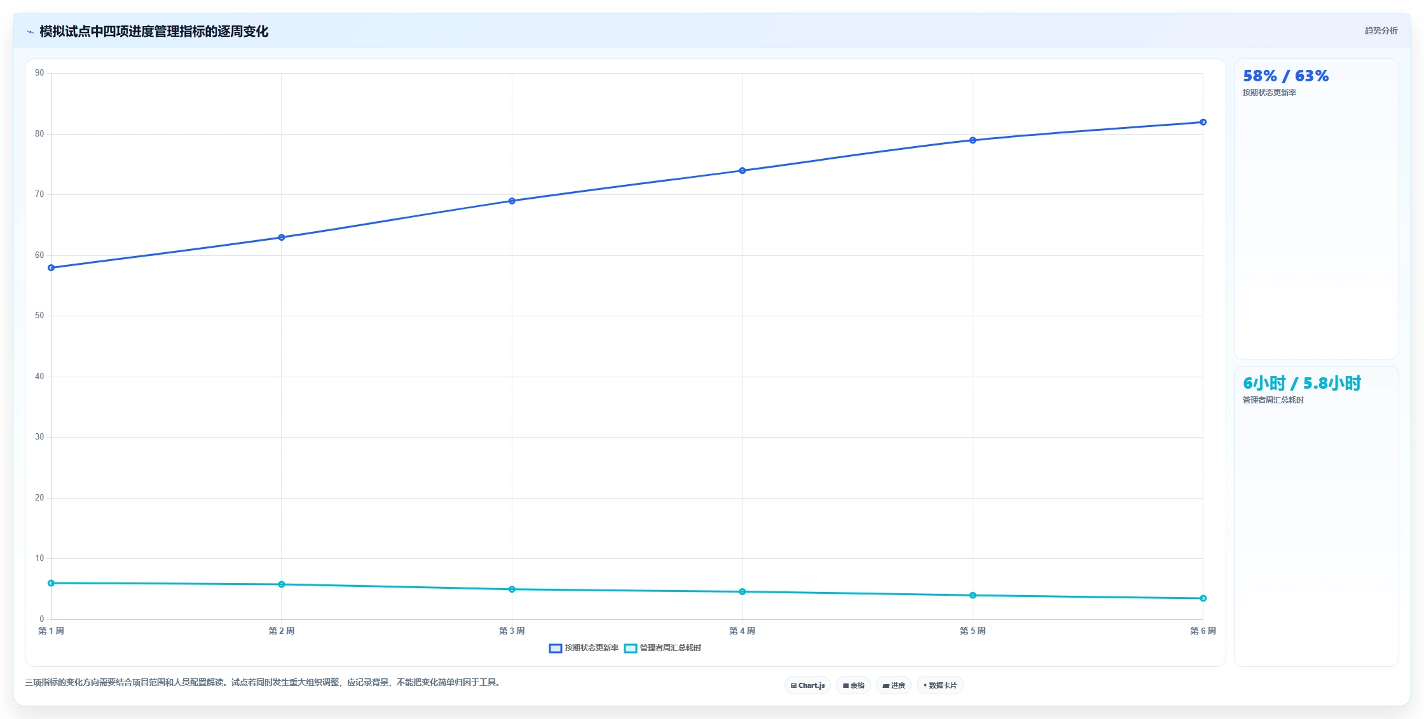
Task: Select the 第 4 周 cyan data point
Action: pyautogui.click(x=743, y=591)
